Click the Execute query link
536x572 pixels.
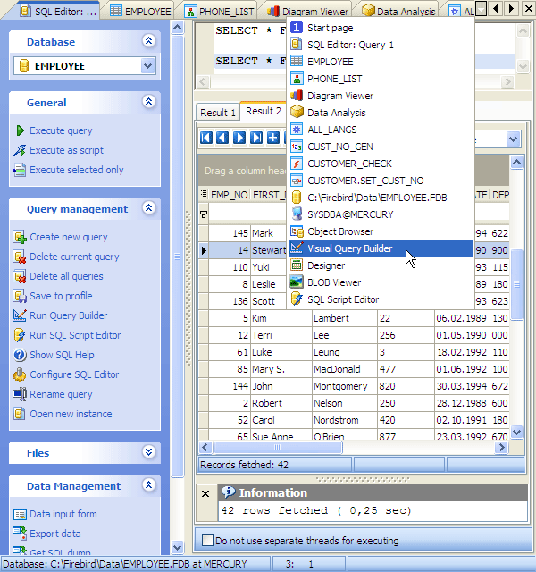[x=61, y=130]
